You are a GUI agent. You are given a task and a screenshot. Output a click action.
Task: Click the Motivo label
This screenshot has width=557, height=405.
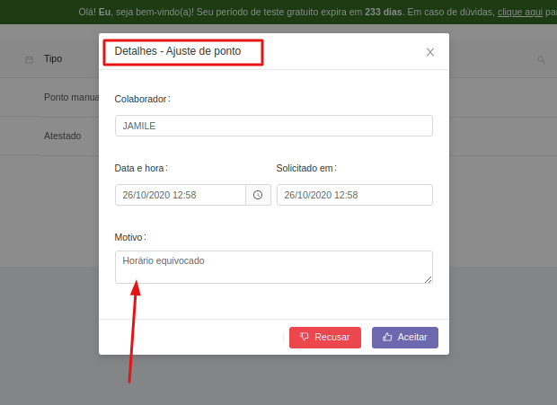130,237
